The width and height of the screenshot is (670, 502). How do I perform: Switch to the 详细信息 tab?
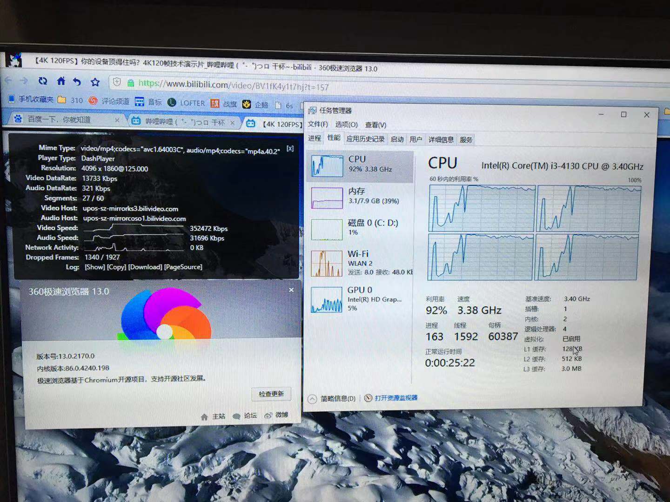coord(441,139)
